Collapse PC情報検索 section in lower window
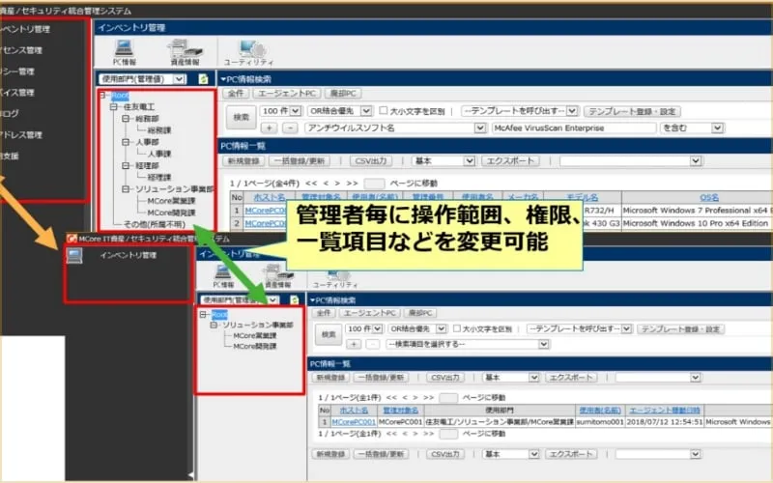 [x=312, y=300]
